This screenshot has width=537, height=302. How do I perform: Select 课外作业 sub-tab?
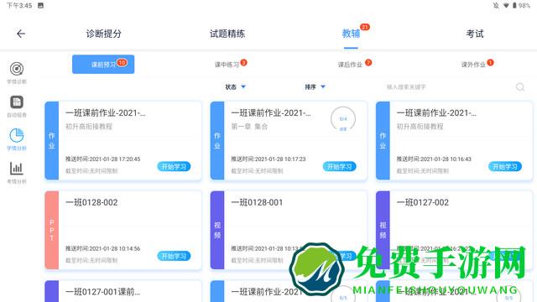pyautogui.click(x=473, y=65)
